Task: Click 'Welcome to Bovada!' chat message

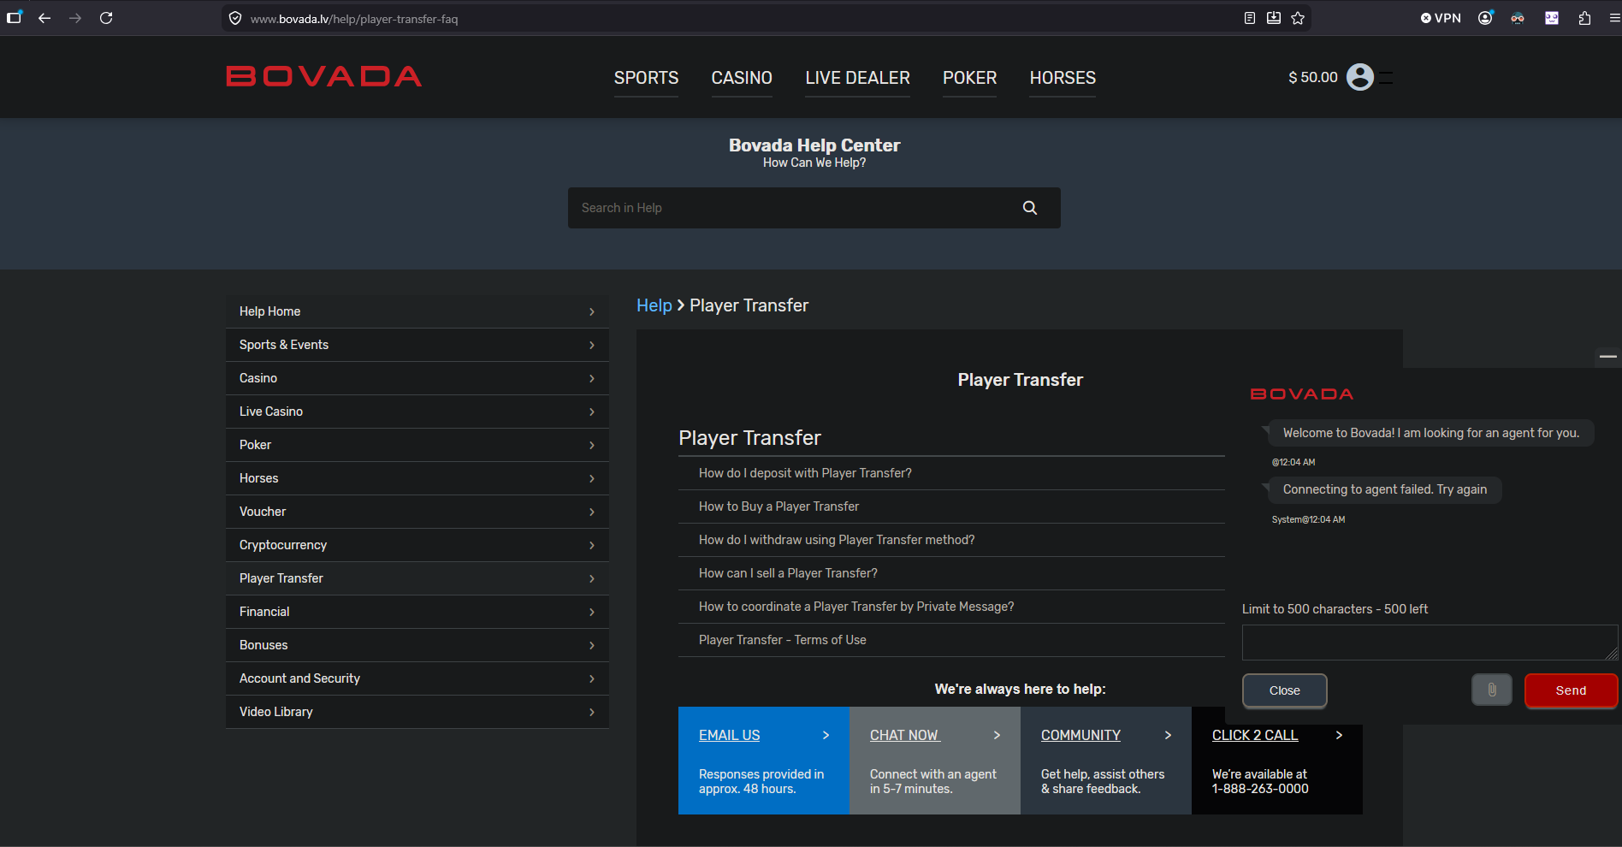Action: (1431, 433)
